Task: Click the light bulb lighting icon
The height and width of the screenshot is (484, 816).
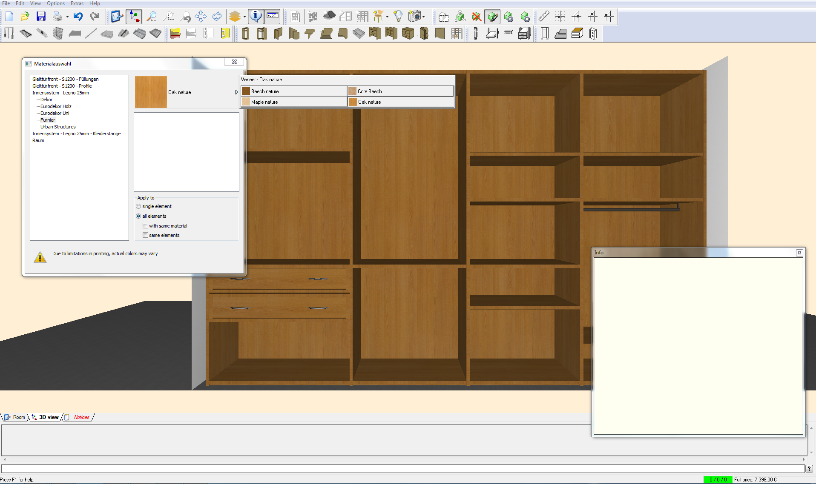Action: click(x=398, y=17)
